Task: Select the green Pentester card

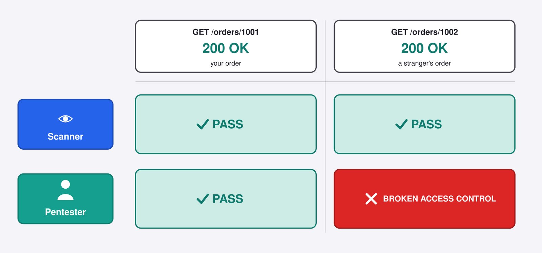Action: tap(65, 199)
